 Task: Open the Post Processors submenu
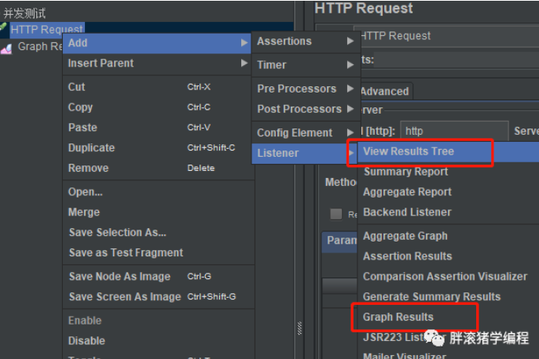click(304, 109)
